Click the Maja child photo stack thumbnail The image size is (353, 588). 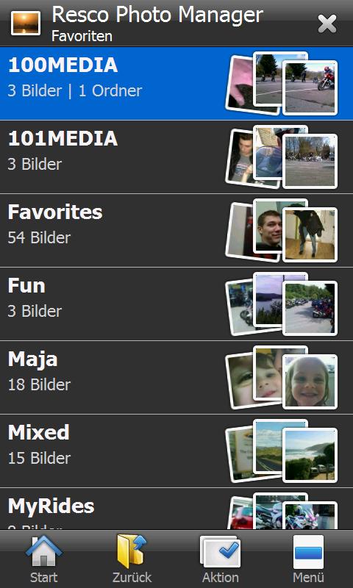282,378
